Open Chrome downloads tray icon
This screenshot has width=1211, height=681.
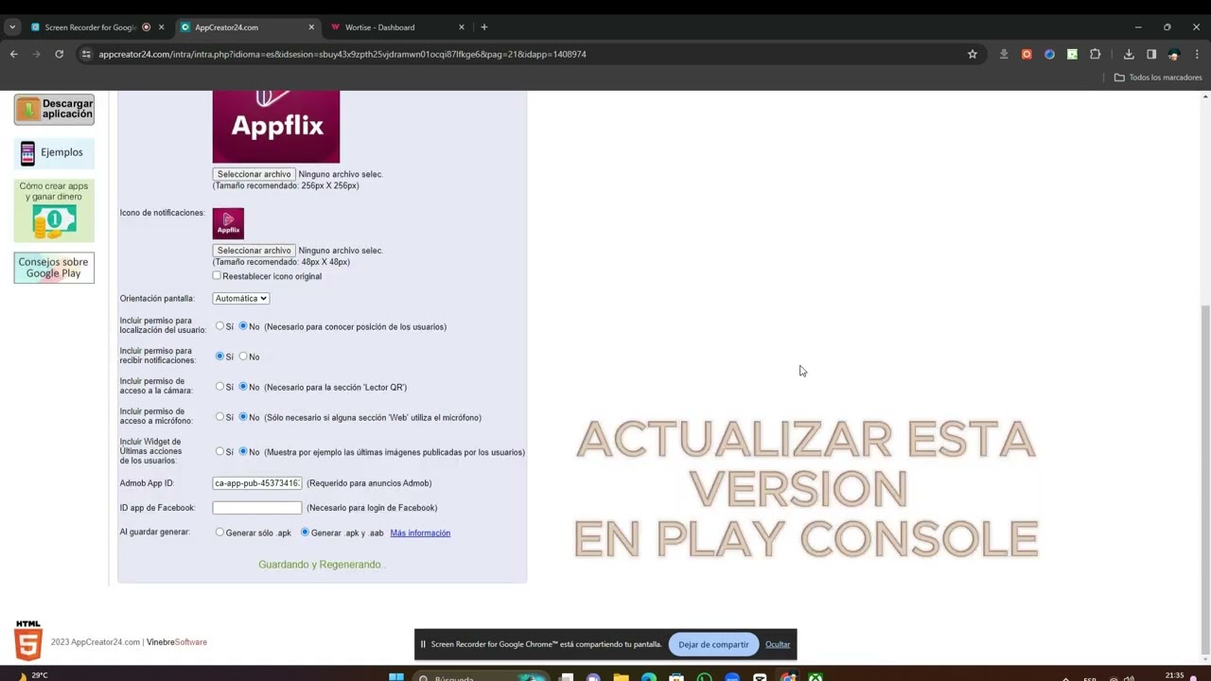pyautogui.click(x=1129, y=54)
